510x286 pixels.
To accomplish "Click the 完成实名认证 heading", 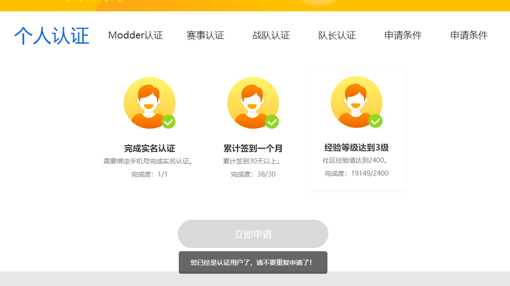I will tap(149, 148).
